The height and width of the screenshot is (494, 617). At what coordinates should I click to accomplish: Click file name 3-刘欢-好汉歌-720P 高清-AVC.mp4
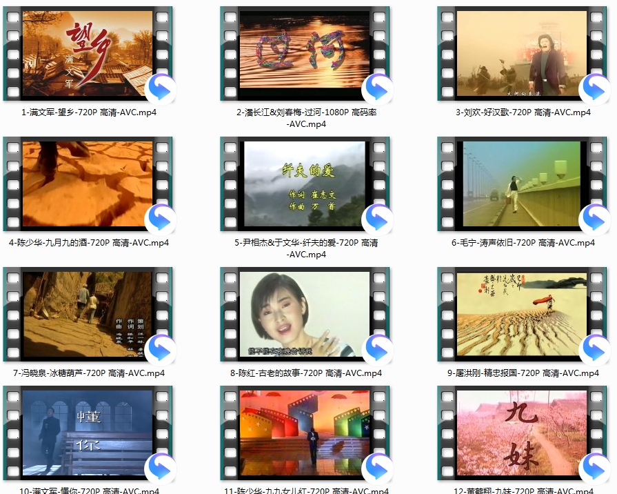point(523,112)
